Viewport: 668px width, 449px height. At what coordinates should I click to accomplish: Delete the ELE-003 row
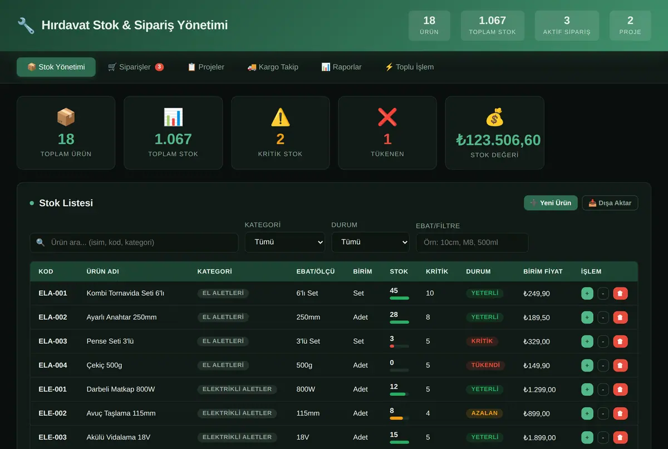[621, 437]
